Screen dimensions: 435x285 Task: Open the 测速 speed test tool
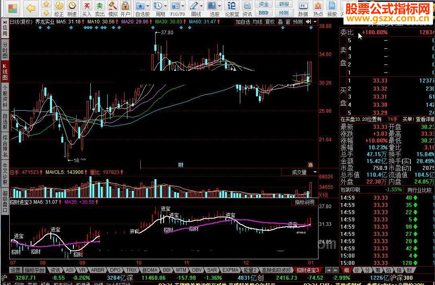[72, 8]
